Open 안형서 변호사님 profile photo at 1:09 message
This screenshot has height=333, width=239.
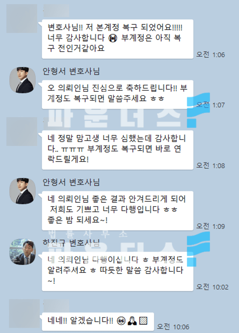click(x=22, y=191)
